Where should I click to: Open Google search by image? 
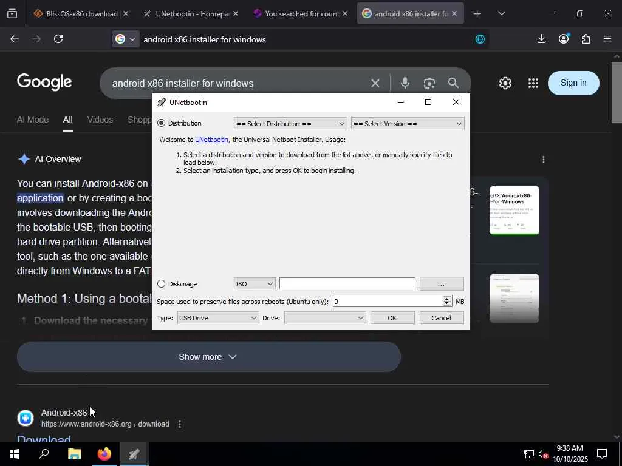click(x=429, y=83)
